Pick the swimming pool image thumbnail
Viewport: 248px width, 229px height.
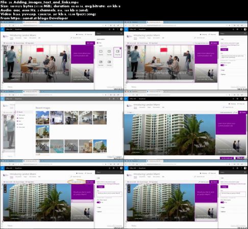tap(57, 146)
